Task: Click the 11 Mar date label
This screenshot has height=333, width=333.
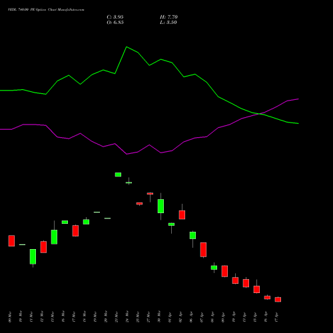Action: 31,317
